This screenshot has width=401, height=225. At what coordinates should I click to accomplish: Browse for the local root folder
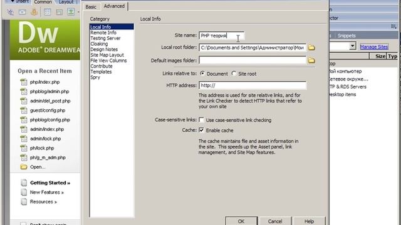(311, 47)
